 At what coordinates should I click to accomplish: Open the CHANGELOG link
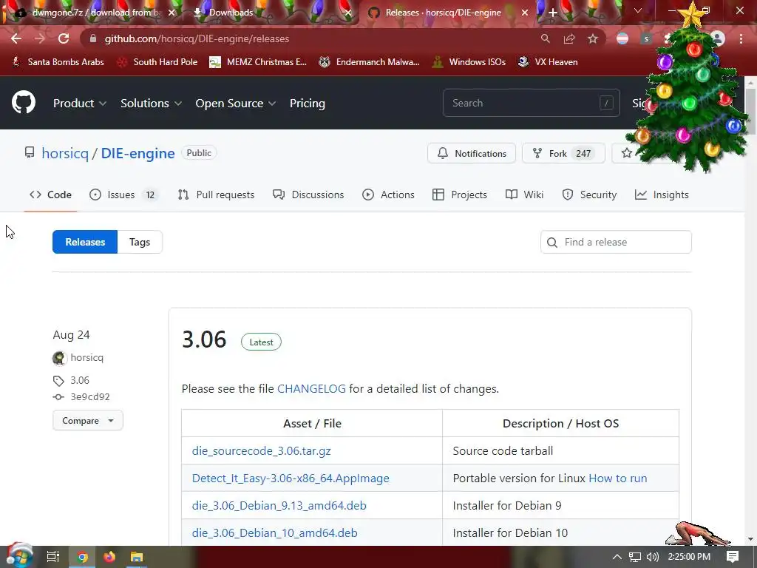point(311,389)
